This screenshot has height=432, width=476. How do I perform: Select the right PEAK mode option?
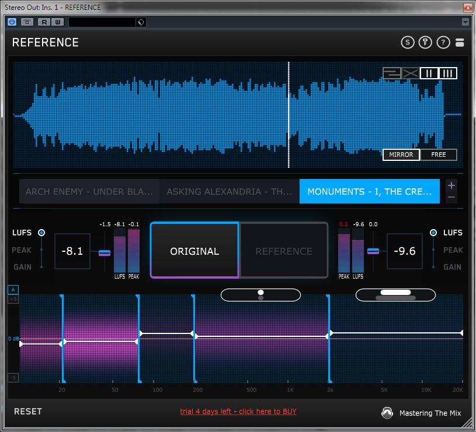pyautogui.click(x=453, y=250)
